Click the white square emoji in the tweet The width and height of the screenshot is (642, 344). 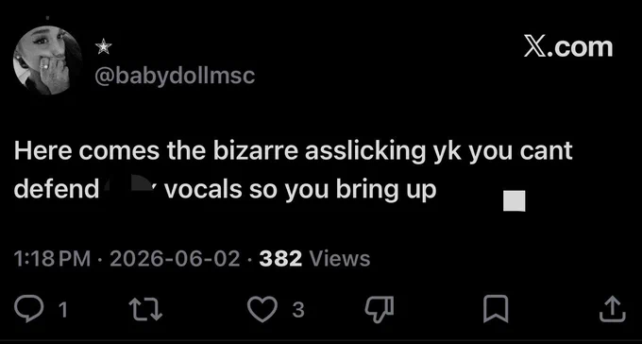pyautogui.click(x=515, y=201)
